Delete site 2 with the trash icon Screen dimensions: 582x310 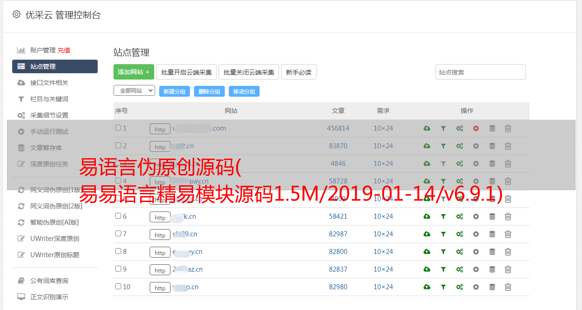508,146
